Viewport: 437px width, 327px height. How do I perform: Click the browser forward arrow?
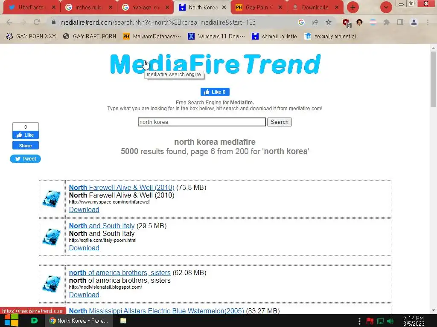pos(23,22)
